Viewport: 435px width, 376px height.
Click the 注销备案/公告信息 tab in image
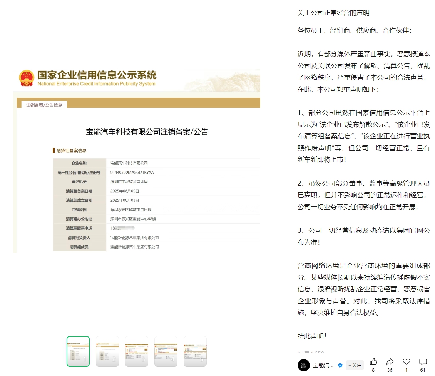coord(44,105)
